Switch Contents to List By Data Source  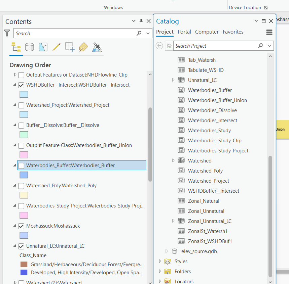point(29,47)
